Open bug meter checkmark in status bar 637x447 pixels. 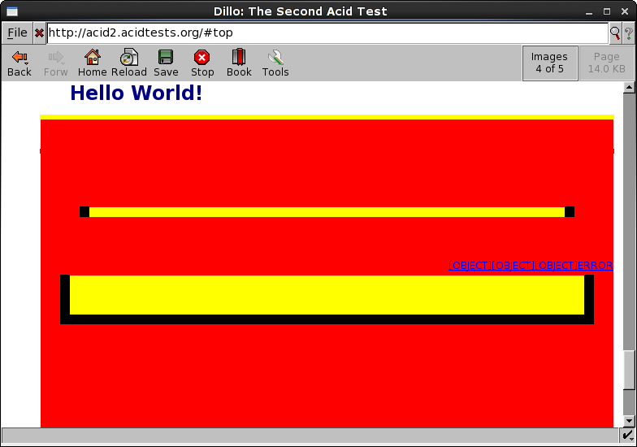[x=629, y=437]
